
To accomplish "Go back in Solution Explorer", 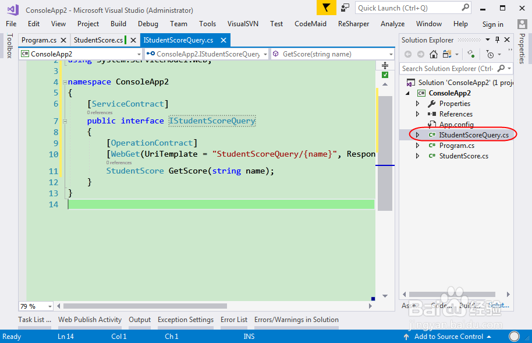I will 408,54.
